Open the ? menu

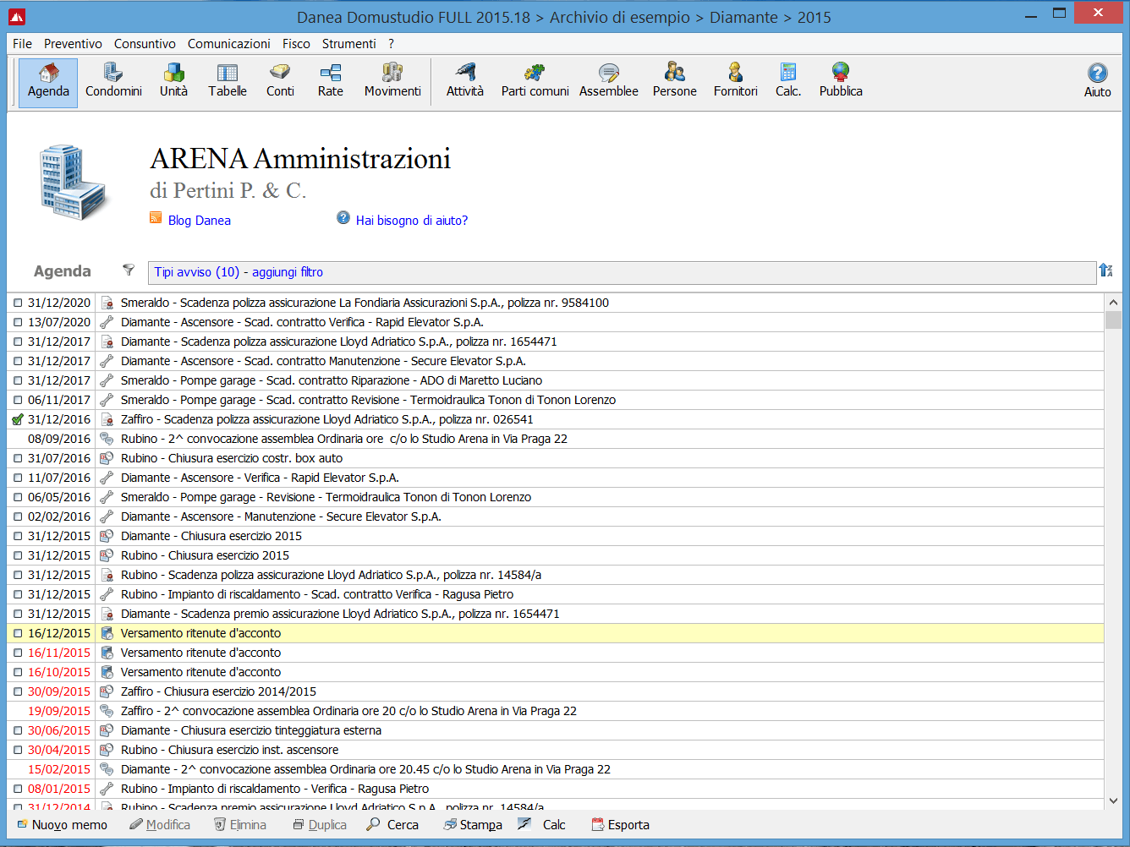tap(391, 44)
